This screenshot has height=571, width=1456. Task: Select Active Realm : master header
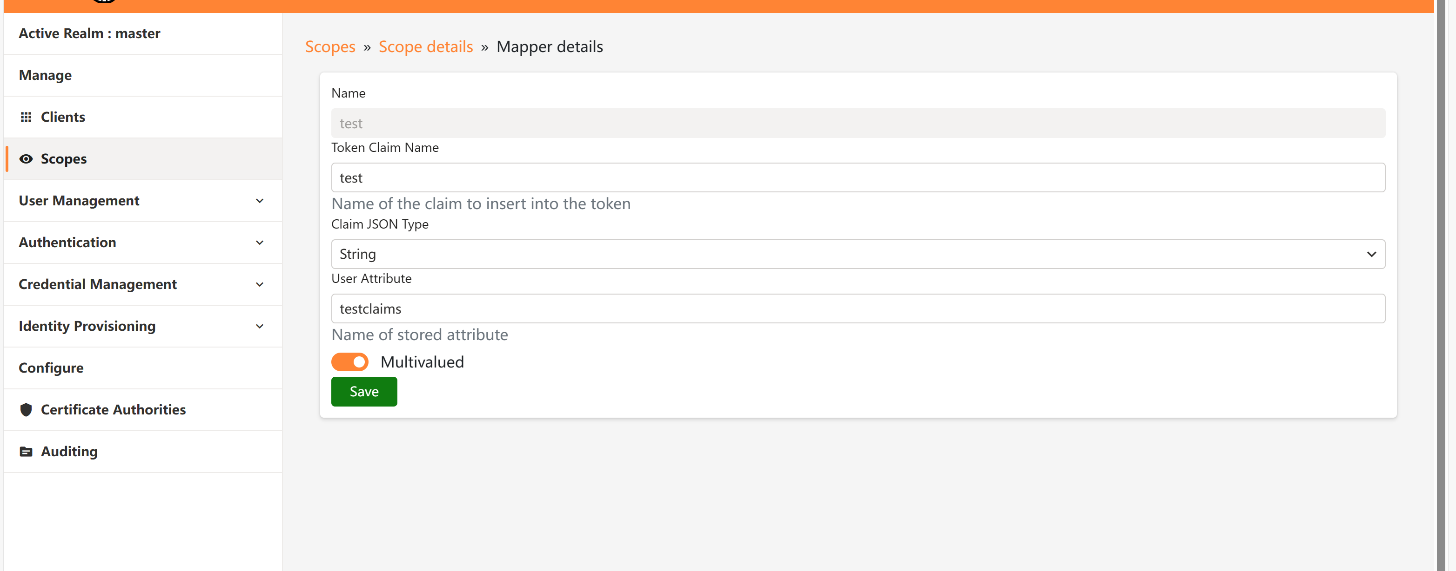click(89, 33)
